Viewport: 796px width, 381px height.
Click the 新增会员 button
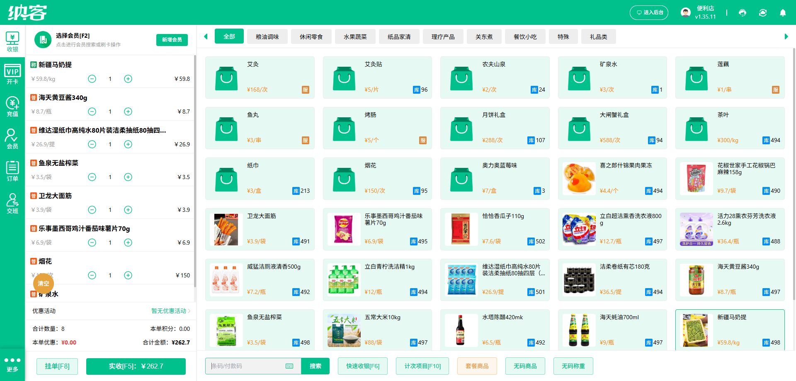click(x=172, y=40)
